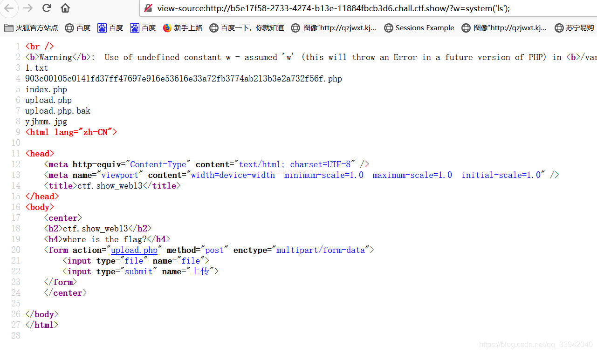This screenshot has width=597, height=353.
Task: Open the rightmost paw-icon 百度 bookmark
Action: click(x=143, y=28)
